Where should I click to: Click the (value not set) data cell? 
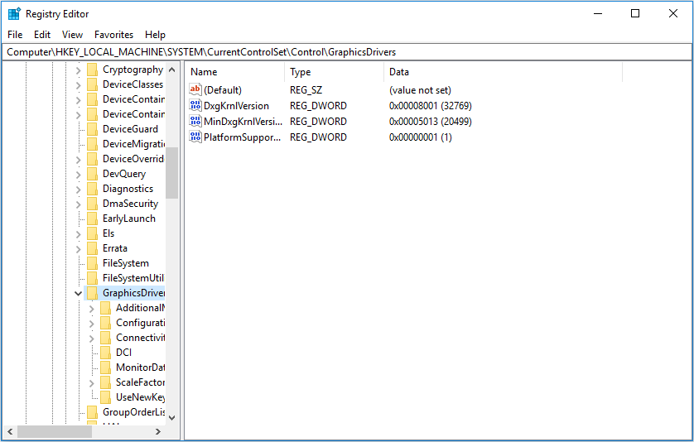click(x=420, y=90)
